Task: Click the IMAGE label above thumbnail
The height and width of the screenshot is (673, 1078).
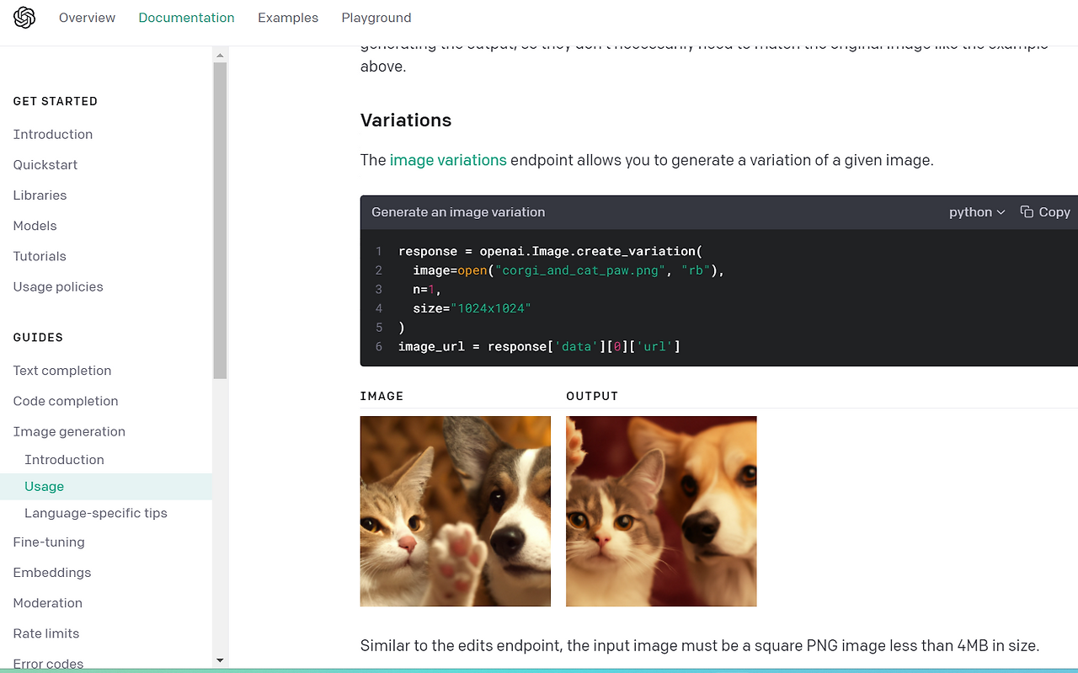Action: (x=382, y=396)
